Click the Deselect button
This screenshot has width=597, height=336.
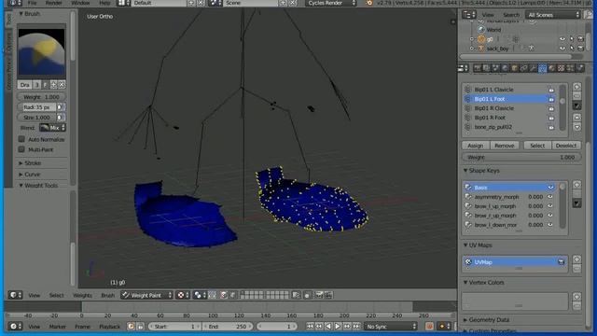[x=566, y=146]
